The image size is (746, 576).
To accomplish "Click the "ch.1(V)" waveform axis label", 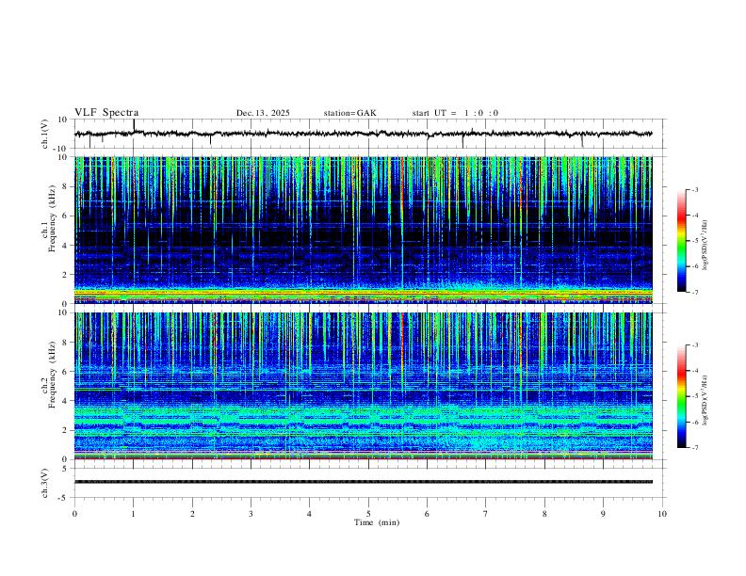I will coord(45,134).
